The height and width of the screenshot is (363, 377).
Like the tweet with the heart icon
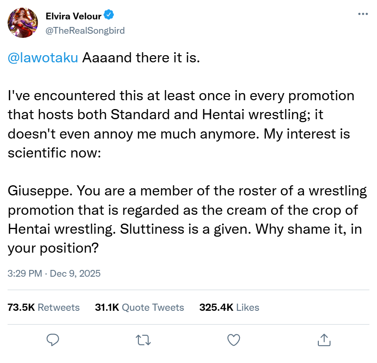[233, 339]
